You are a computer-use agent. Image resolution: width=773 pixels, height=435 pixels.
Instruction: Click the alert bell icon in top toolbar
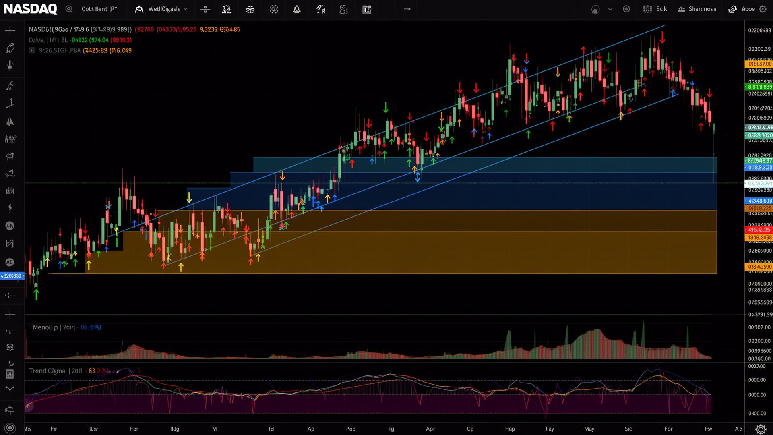[x=297, y=9]
